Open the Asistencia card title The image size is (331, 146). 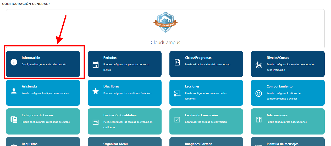click(29, 86)
